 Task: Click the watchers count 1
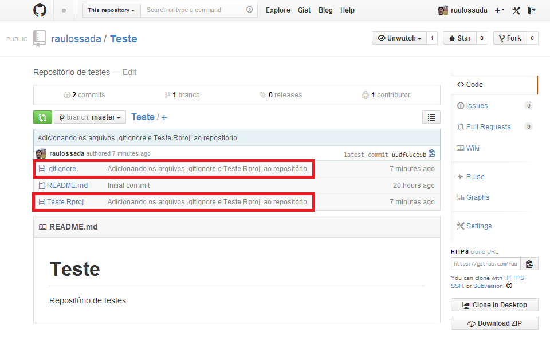432,38
